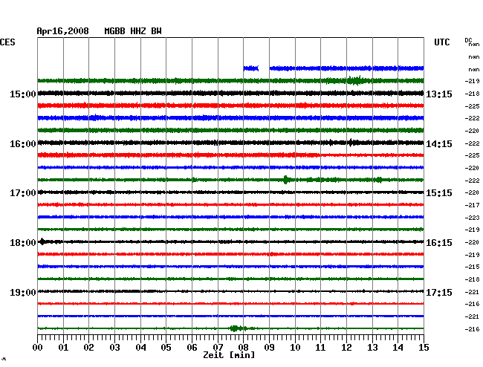Select the 19:00 local time label

22,292
